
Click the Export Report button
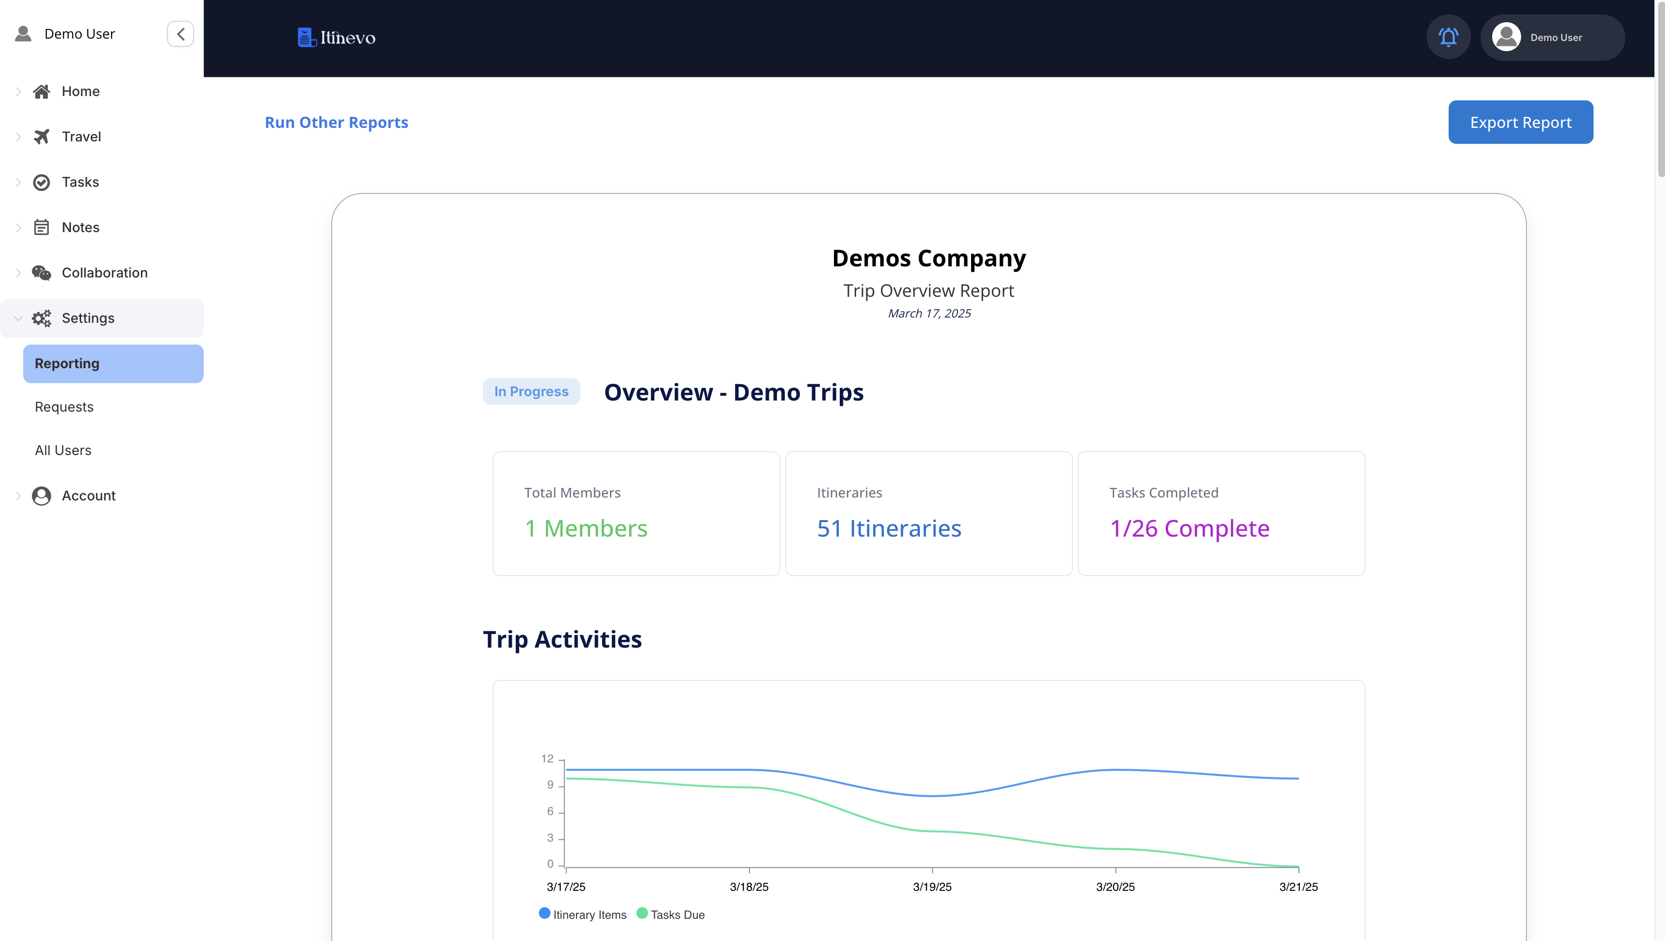(x=1520, y=122)
